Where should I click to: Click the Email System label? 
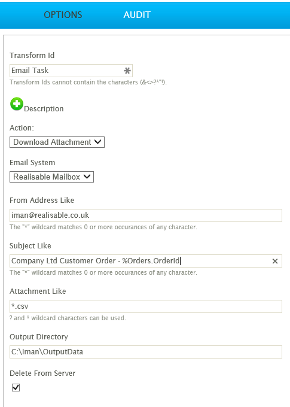[32, 163]
